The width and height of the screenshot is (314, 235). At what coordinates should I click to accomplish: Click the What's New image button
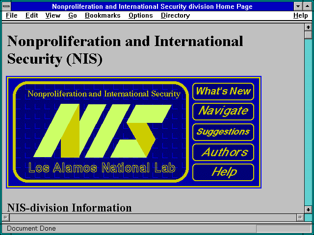click(223, 92)
